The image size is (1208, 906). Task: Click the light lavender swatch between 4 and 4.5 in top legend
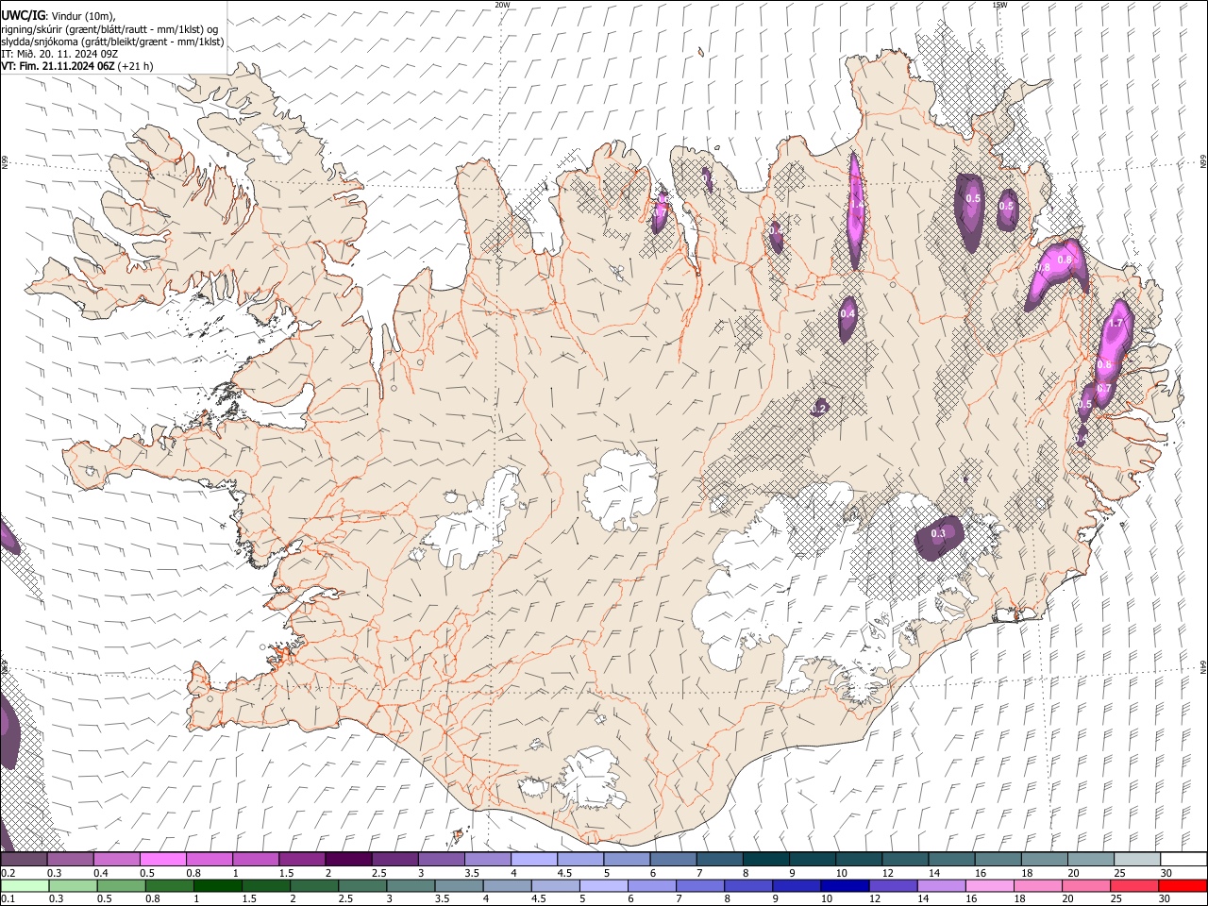tap(534, 860)
